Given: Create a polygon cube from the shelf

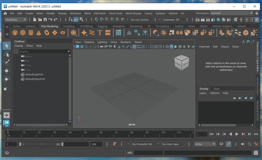Looking at the screenshot, I should (23, 33).
